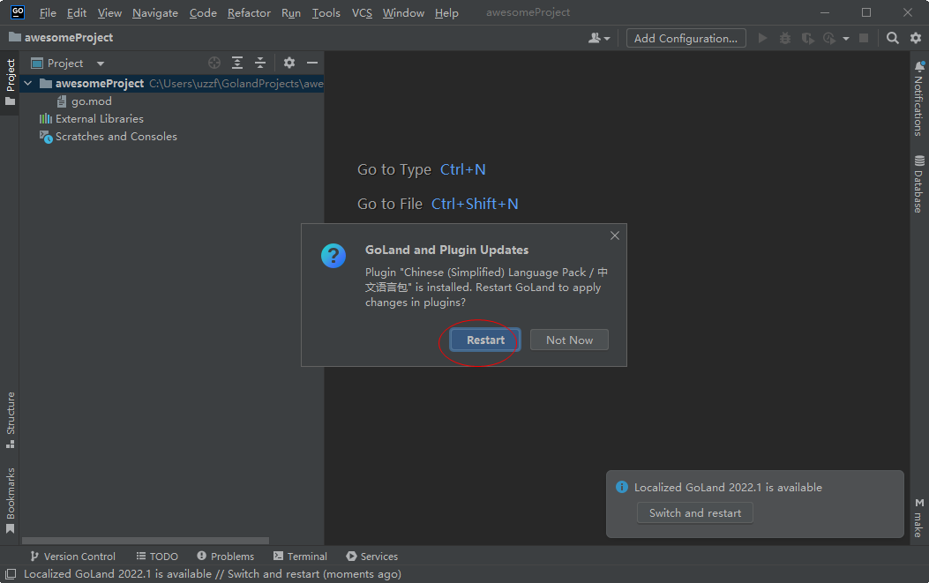Open Project panel options gear
Viewport: 929px width, 583px height.
tap(289, 63)
